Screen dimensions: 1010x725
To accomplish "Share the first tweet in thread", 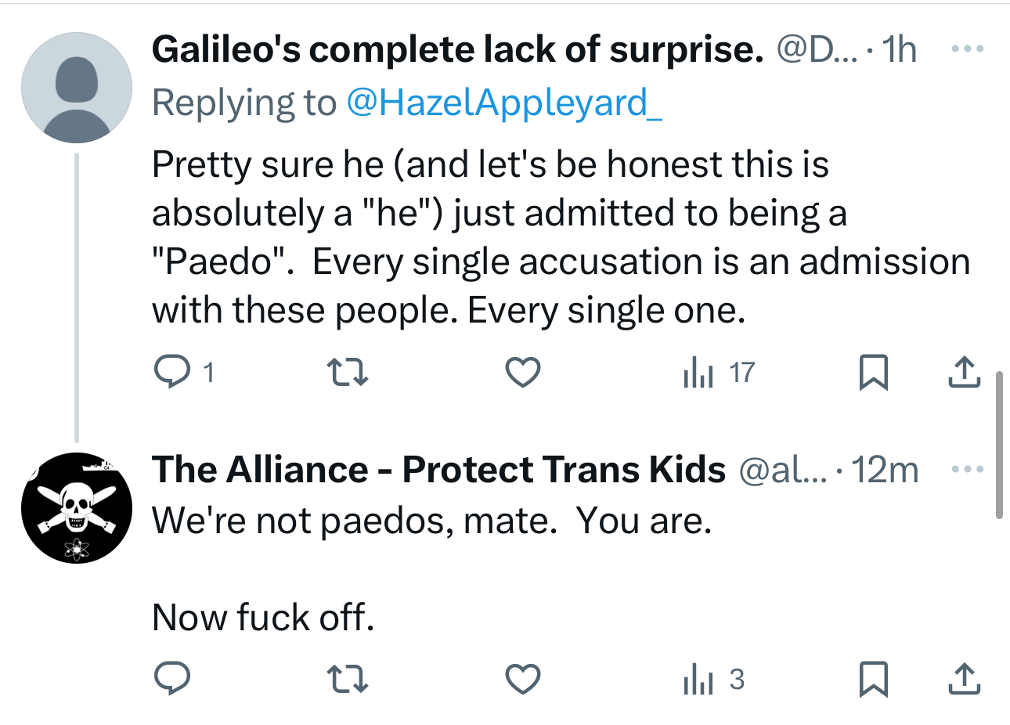I will pos(964,372).
